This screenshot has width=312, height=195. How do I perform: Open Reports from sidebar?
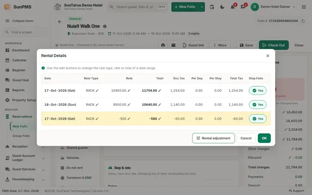tap(18, 90)
